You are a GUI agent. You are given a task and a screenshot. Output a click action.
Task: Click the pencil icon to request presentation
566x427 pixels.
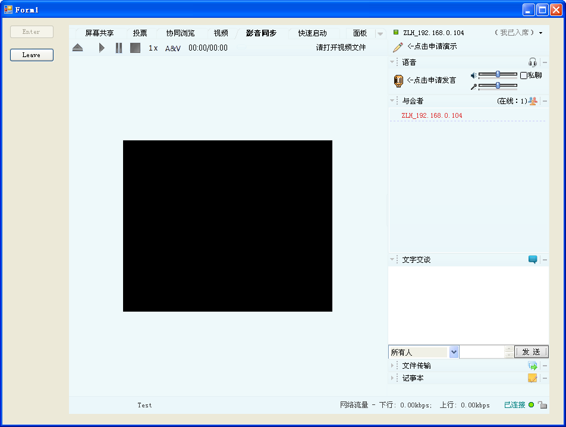click(398, 47)
